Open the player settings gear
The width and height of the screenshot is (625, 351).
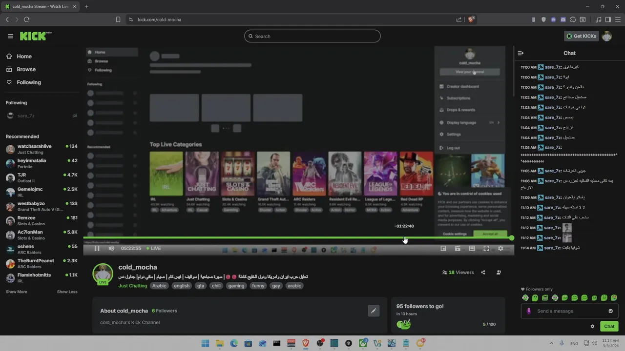pyautogui.click(x=500, y=249)
